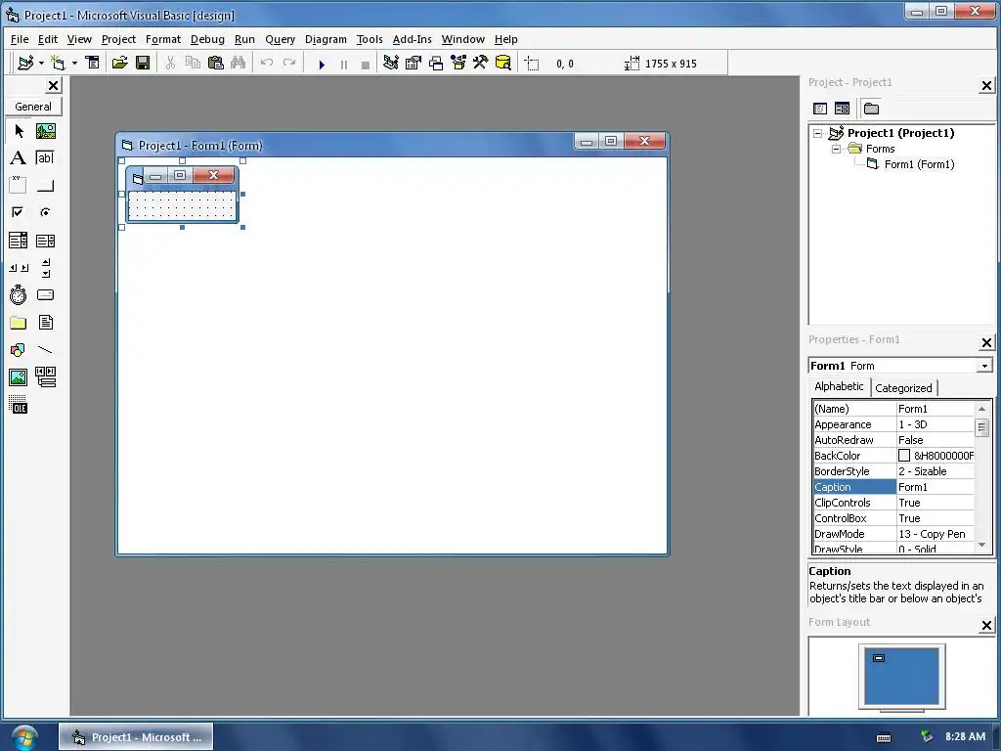The height and width of the screenshot is (751, 1001).
Task: Click the Add Form toolbar icon
Action: pos(58,63)
